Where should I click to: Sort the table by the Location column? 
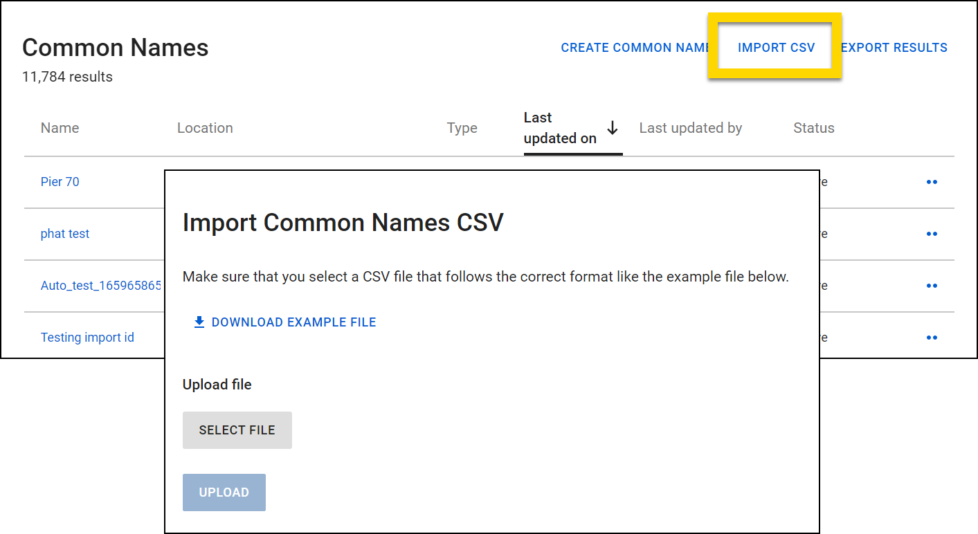205,128
